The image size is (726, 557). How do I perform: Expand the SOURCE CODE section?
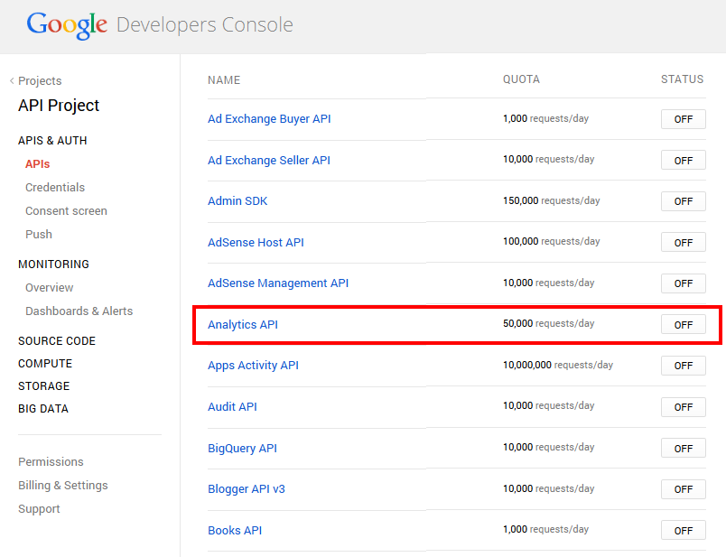57,341
